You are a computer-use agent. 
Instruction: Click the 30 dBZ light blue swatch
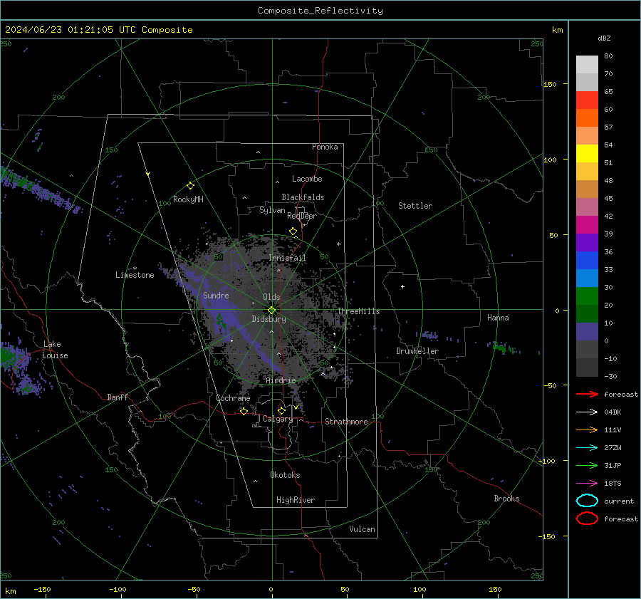point(587,278)
